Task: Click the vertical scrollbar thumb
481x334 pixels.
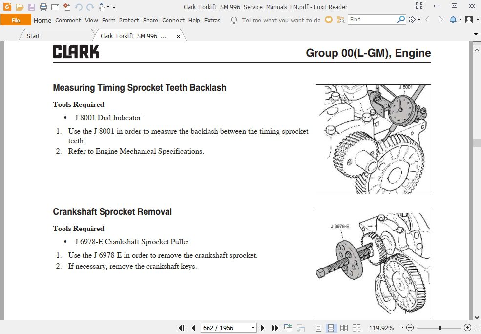Action: [x=477, y=143]
